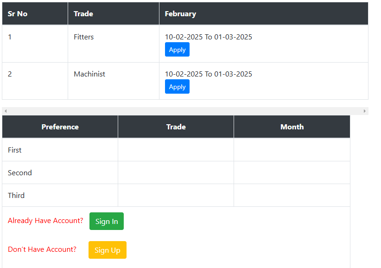The image size is (381, 268).
Task: Click the Already Have Account? text
Action: click(x=45, y=221)
